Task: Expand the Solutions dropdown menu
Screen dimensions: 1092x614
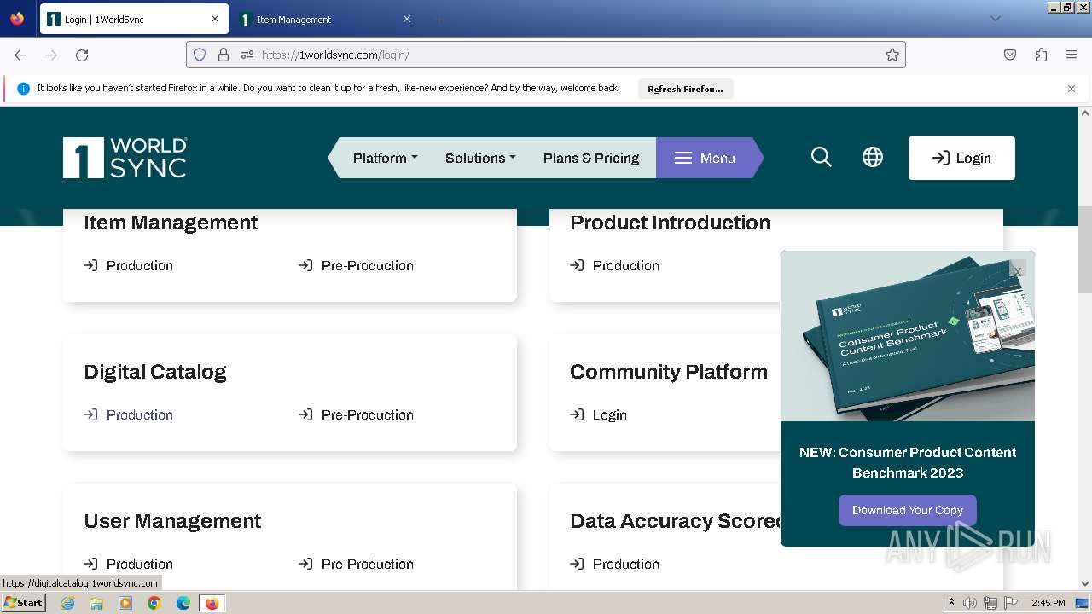Action: [480, 158]
